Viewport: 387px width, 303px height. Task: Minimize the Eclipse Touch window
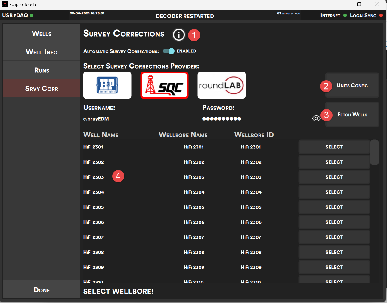pyautogui.click(x=342, y=4)
